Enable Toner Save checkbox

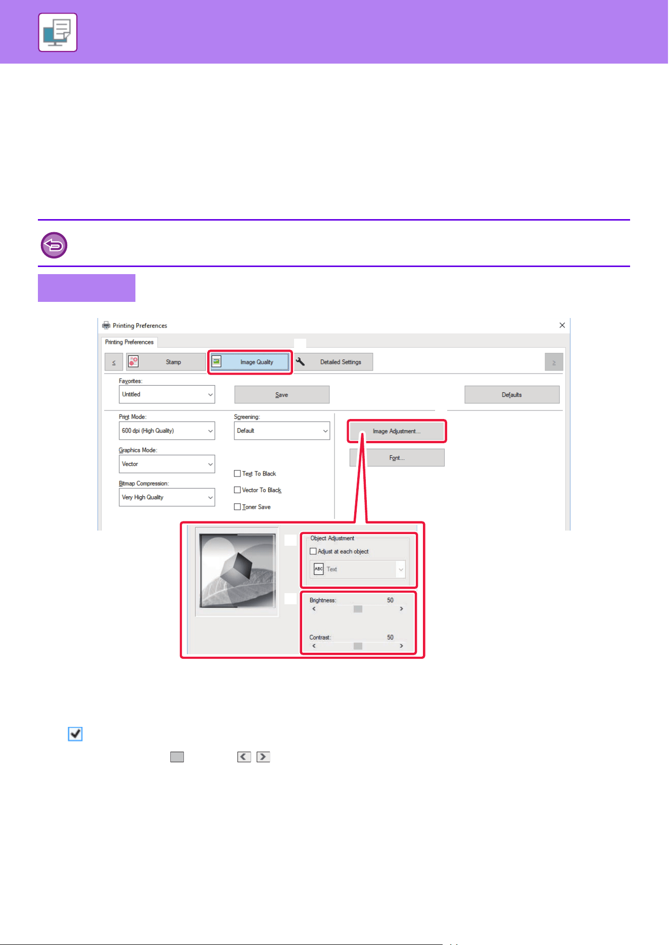click(x=237, y=507)
